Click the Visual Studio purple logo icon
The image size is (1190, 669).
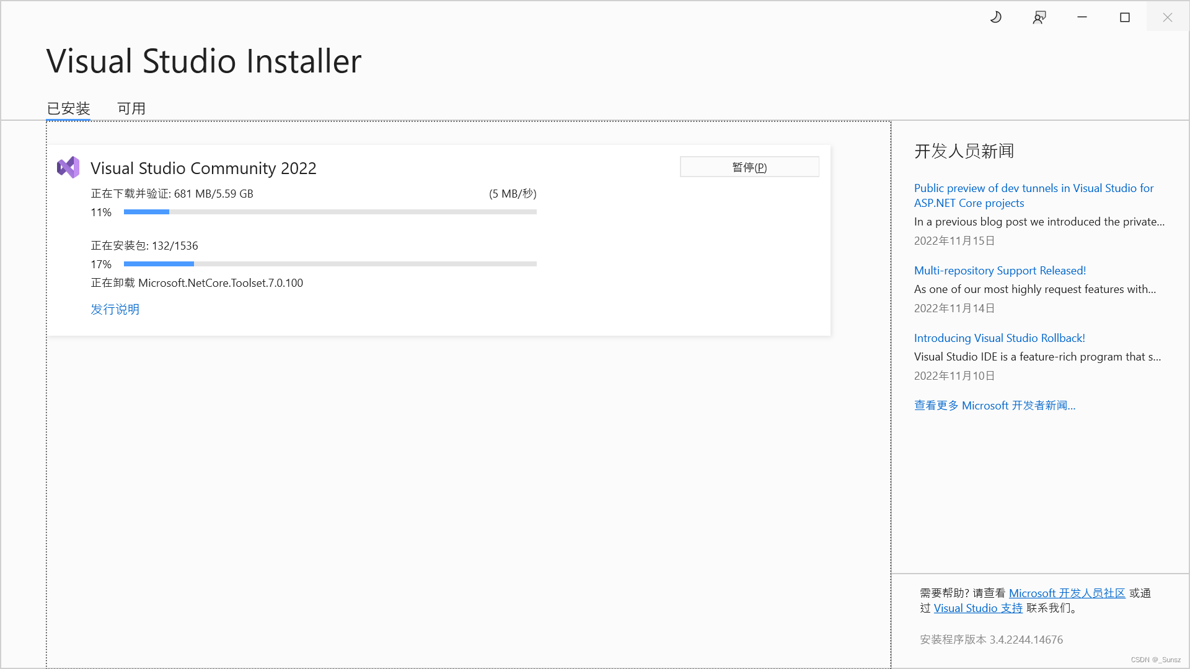coord(68,167)
